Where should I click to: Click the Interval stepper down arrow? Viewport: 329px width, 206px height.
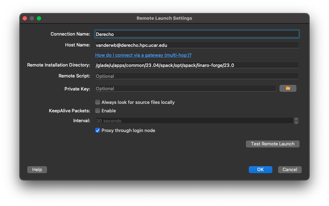pyautogui.click(x=296, y=123)
